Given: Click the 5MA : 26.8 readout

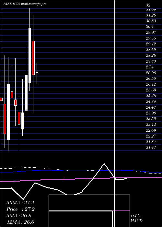Looking at the screenshot, I should pos(19,216).
